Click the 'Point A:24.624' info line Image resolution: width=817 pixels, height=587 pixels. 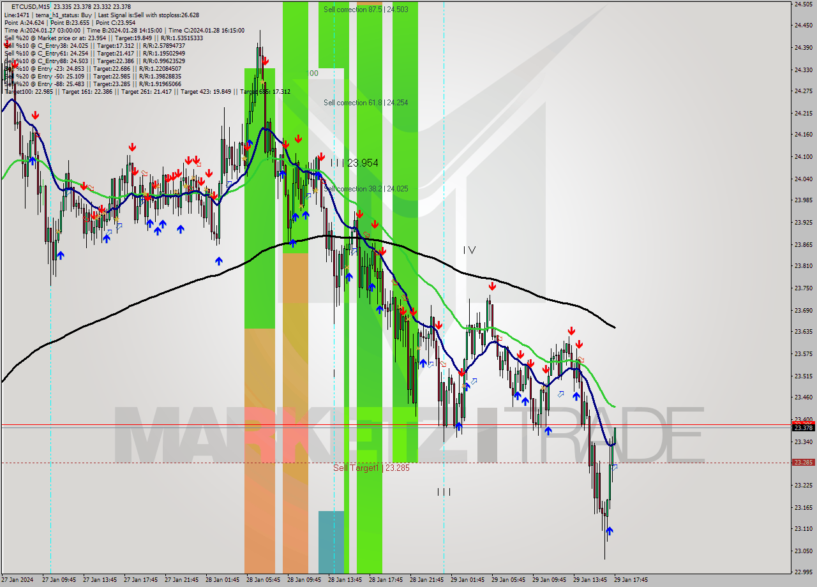[70, 22]
